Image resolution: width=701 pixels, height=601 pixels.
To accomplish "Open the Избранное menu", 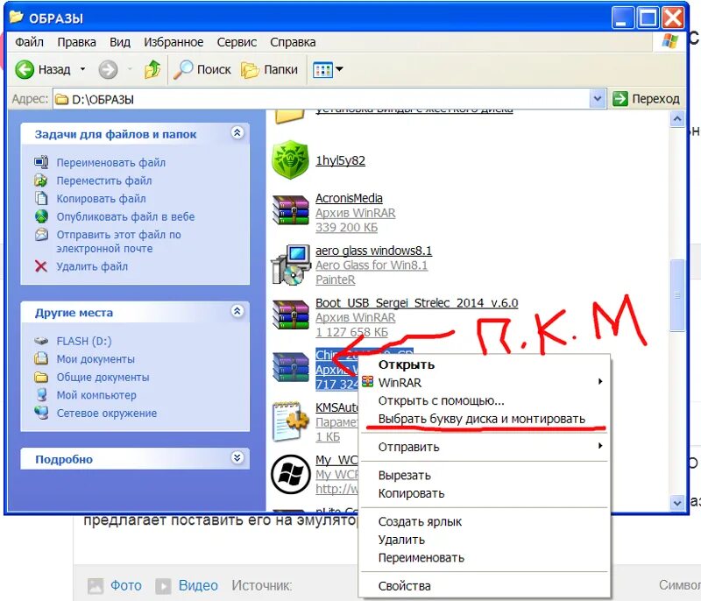I will coord(173,42).
